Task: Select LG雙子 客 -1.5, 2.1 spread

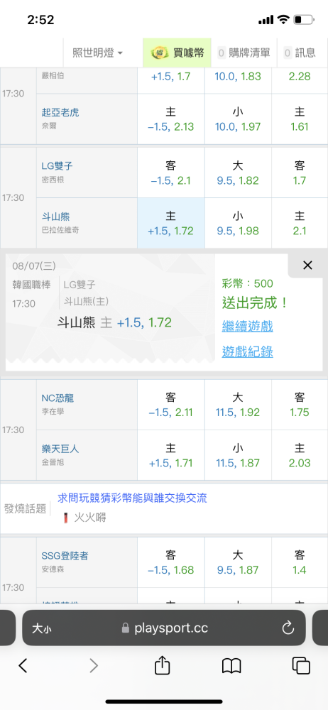Action: click(171, 173)
